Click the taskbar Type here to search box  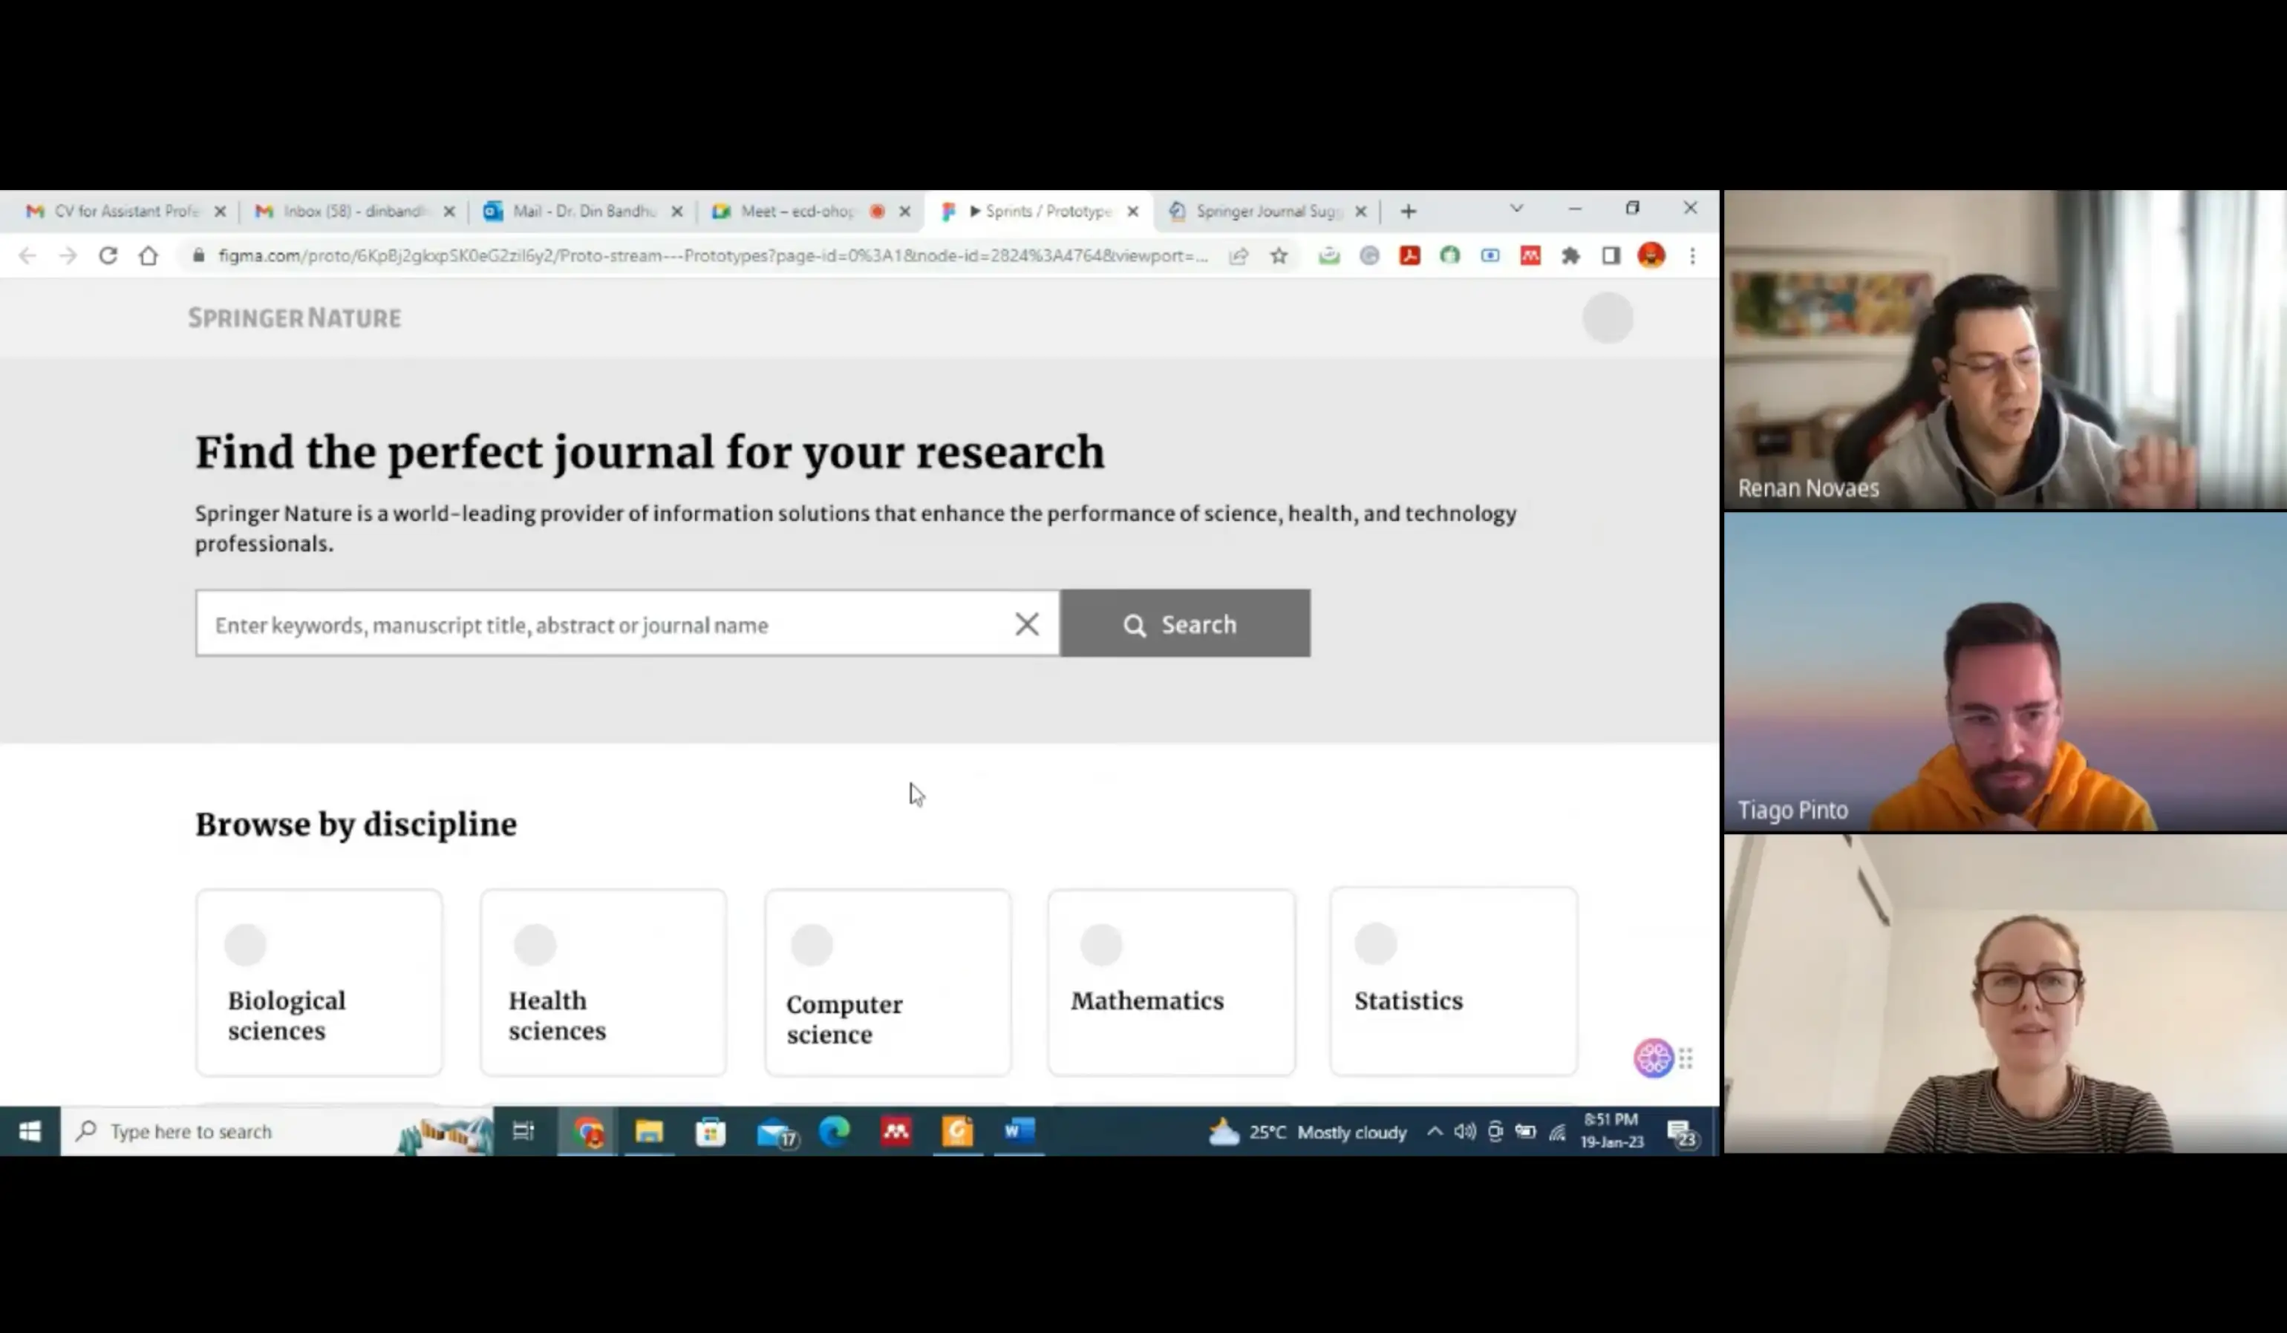277,1132
